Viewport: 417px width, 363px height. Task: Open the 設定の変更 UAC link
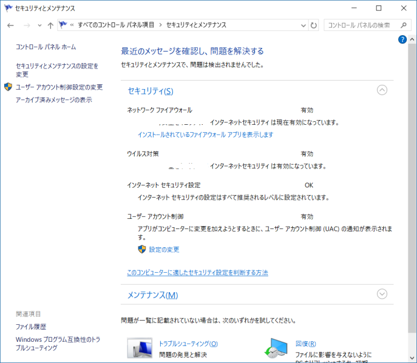pyautogui.click(x=164, y=250)
